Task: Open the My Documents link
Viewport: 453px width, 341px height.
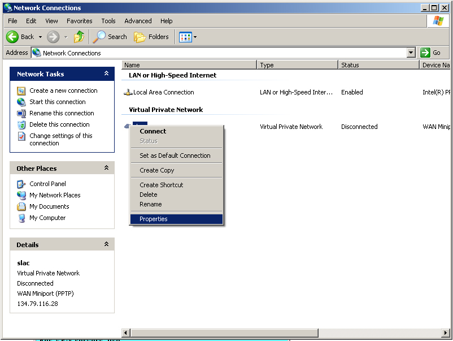Action: 49,206
